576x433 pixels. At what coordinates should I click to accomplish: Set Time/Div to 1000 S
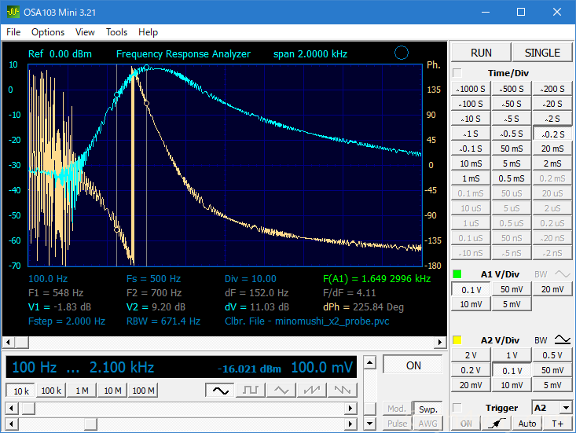tap(471, 89)
